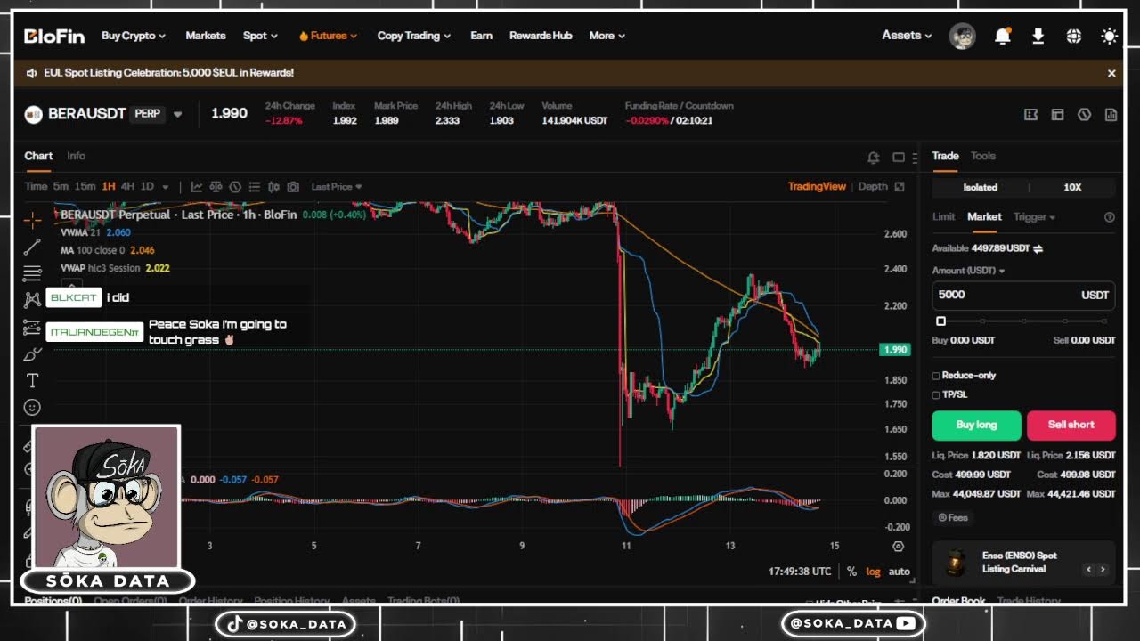Enable the Reduce-only checkbox
Viewport: 1140px width, 641px height.
pyautogui.click(x=936, y=376)
